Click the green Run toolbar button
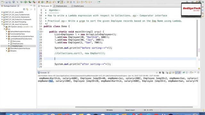Screen dimensions: 205x115 26,2
